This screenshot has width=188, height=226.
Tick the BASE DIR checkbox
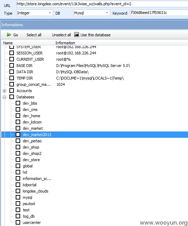tap(11, 66)
